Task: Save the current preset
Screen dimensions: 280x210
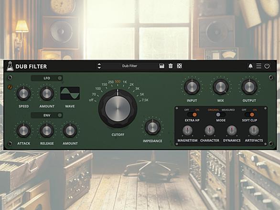Action: (162, 66)
